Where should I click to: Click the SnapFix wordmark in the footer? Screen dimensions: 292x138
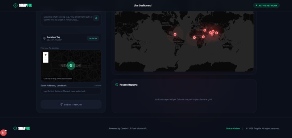pos(24,128)
